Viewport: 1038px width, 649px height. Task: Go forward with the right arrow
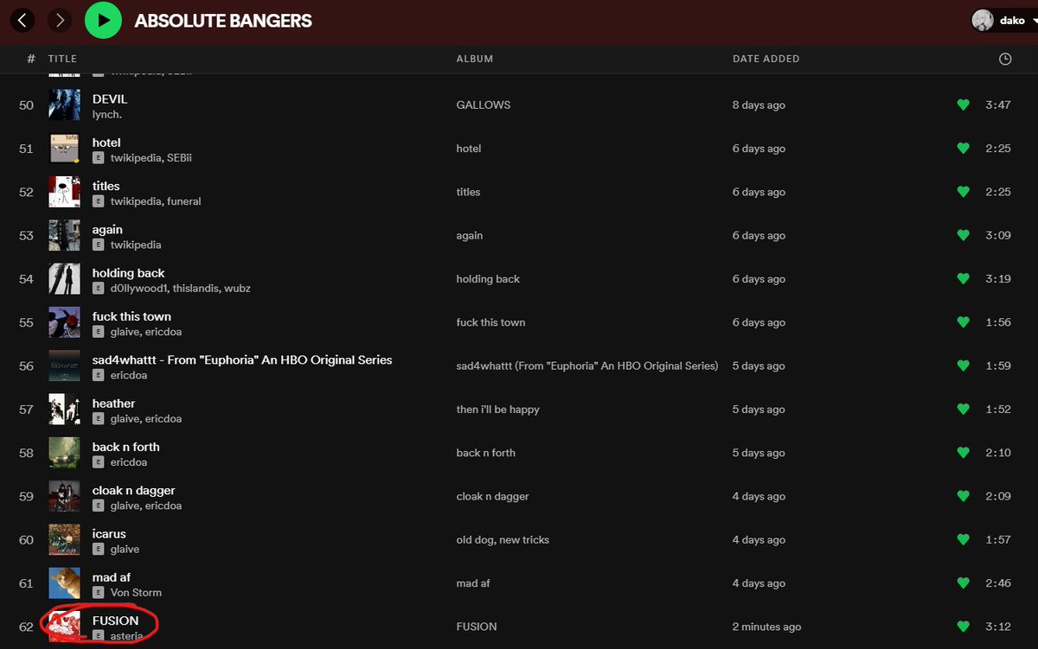[60, 20]
